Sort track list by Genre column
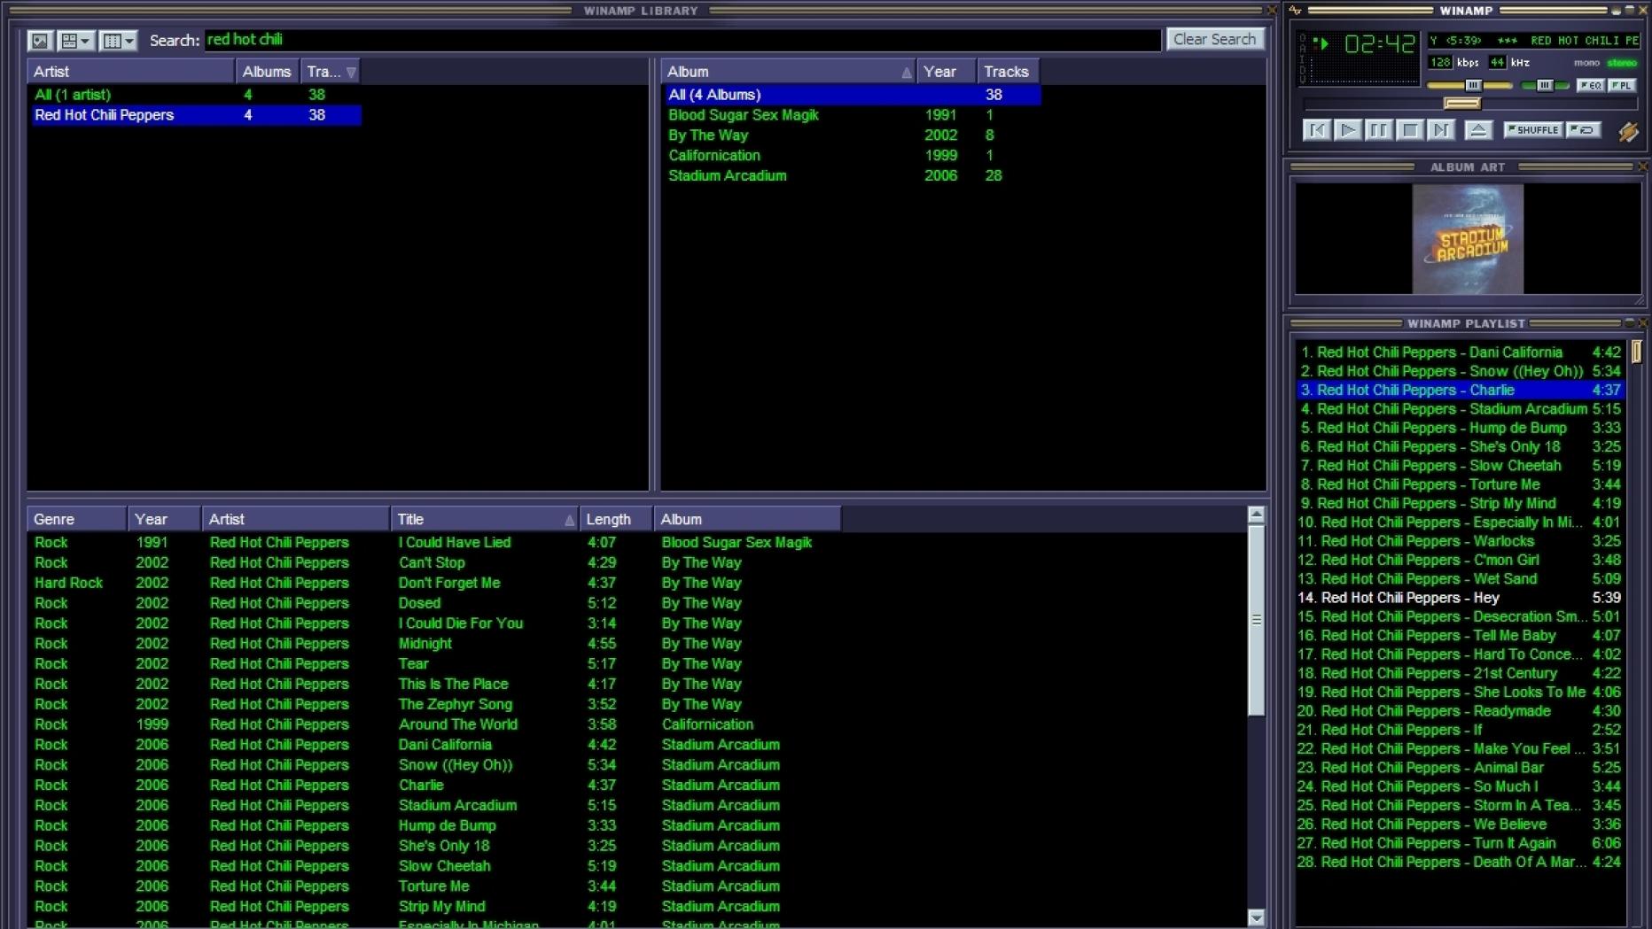This screenshot has height=929, width=1652. [x=77, y=519]
